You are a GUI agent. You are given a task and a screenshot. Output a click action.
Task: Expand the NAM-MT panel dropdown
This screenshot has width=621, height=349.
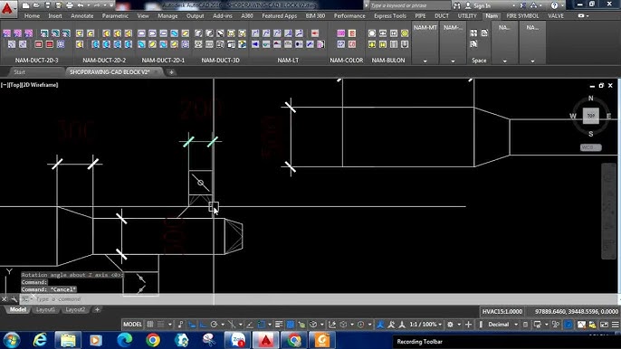click(x=425, y=61)
